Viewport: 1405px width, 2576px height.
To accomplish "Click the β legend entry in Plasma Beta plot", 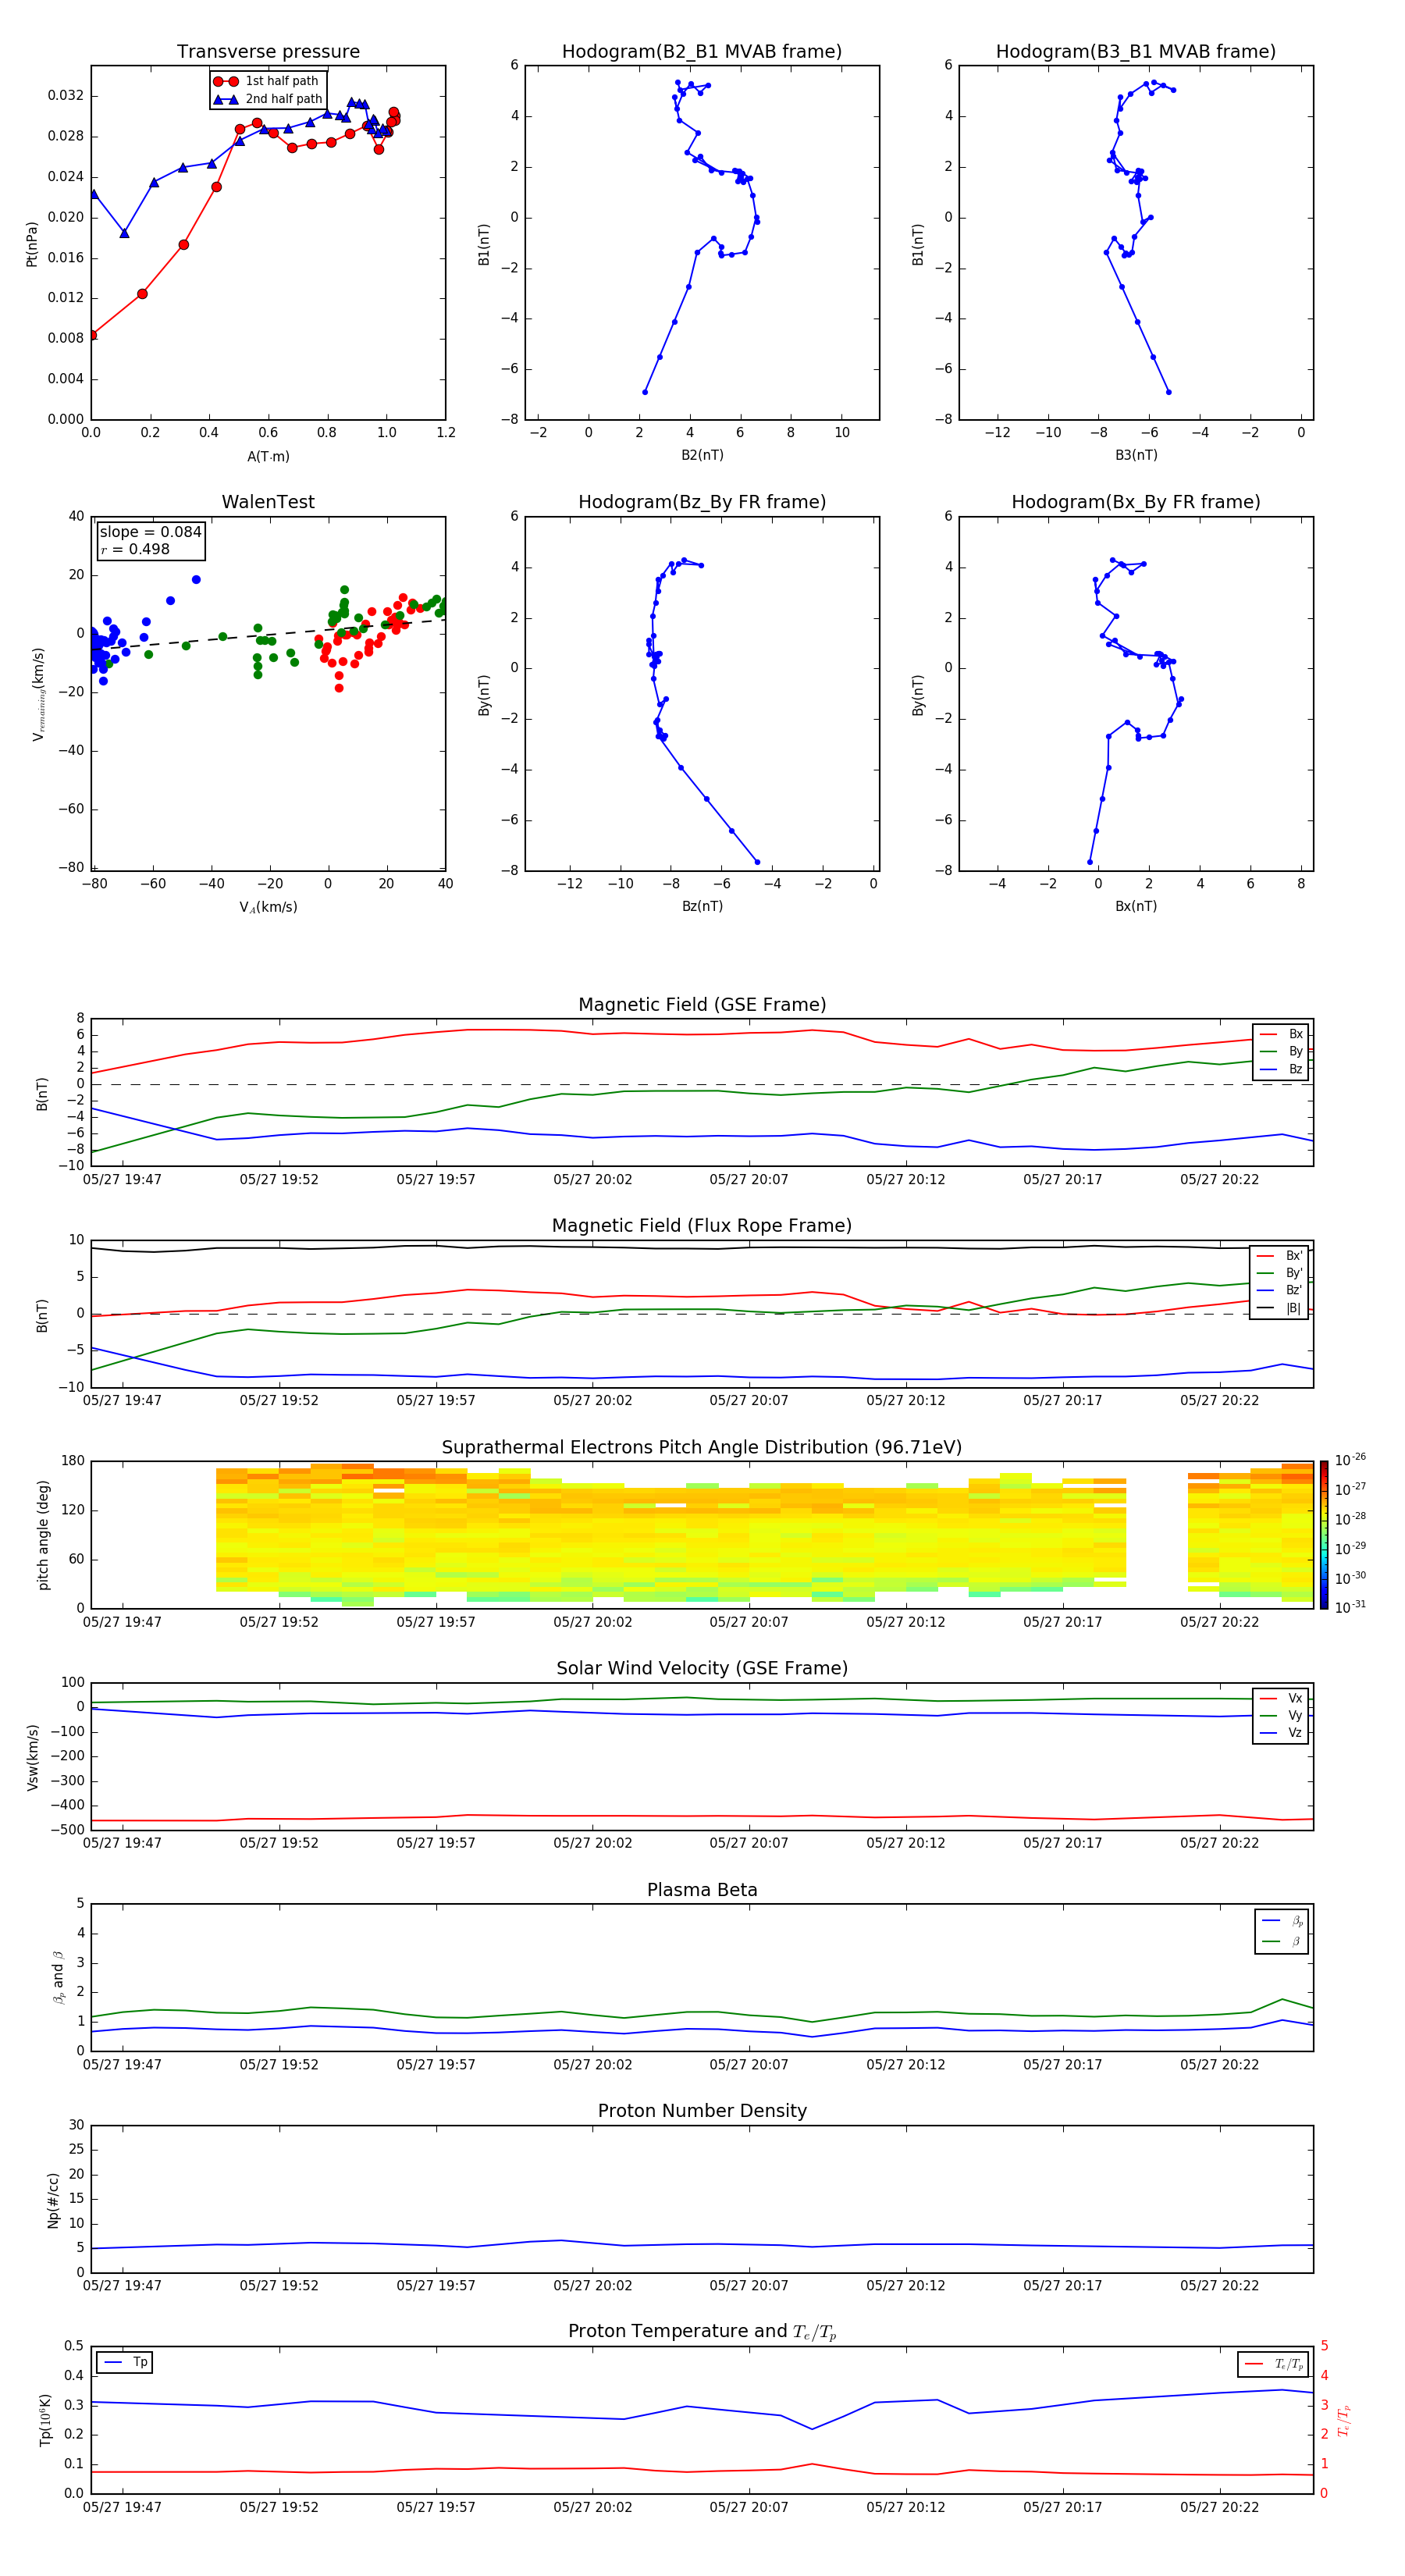I will (1282, 1941).
